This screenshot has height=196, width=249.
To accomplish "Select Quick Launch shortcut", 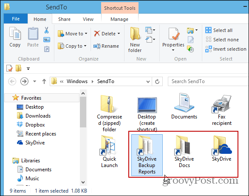I will (x=109, y=151).
